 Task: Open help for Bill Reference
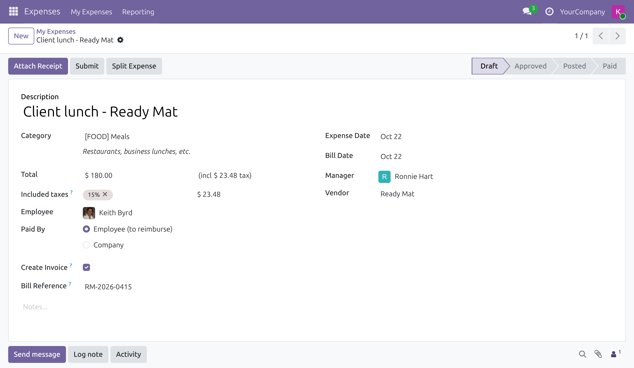coord(70,284)
